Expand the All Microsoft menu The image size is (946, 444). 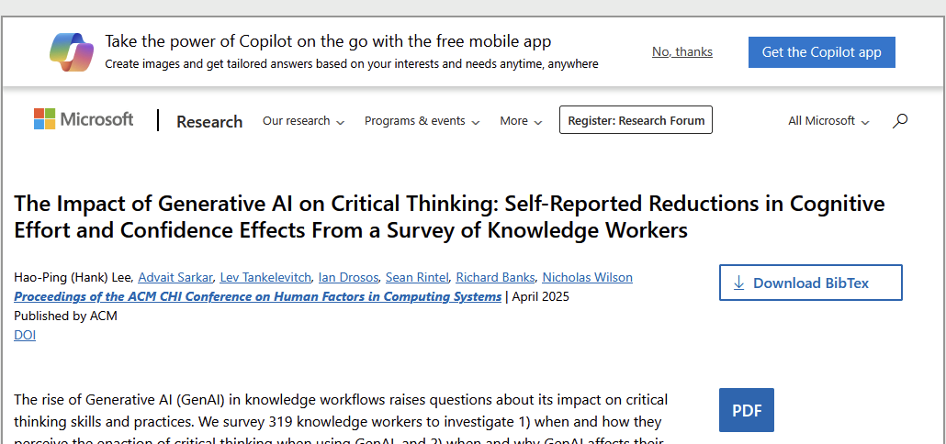coord(828,121)
